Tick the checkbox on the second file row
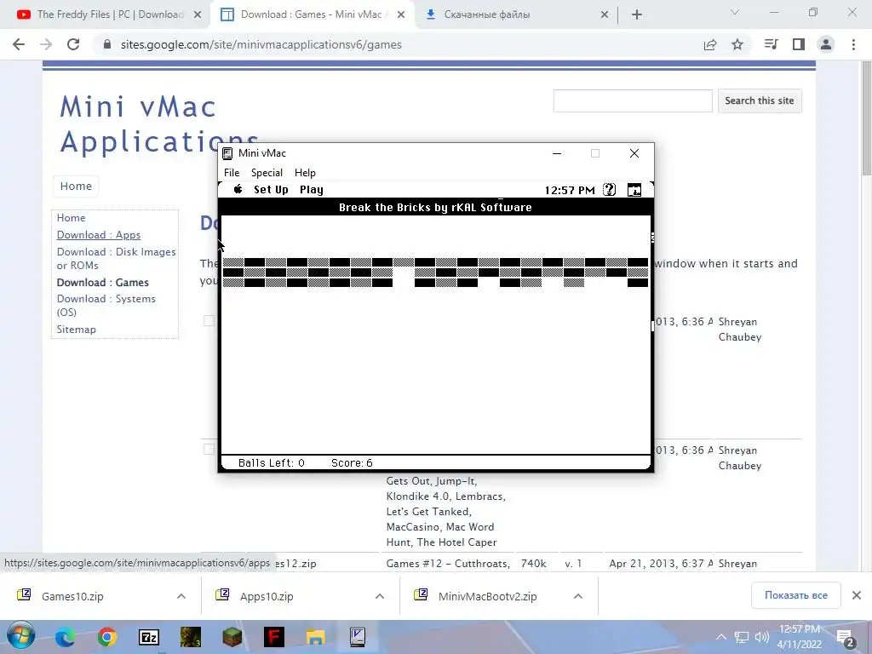The image size is (872, 654). pyautogui.click(x=209, y=449)
